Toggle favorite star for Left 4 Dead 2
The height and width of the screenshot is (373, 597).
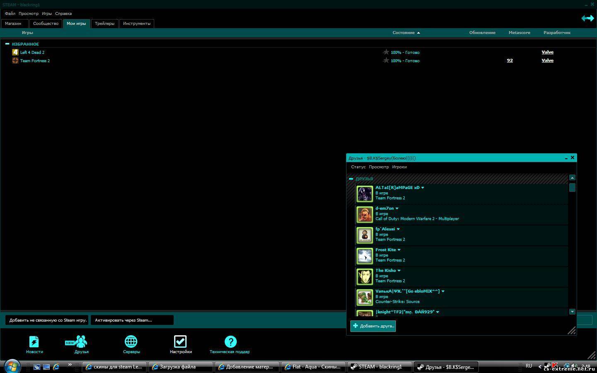coord(386,52)
